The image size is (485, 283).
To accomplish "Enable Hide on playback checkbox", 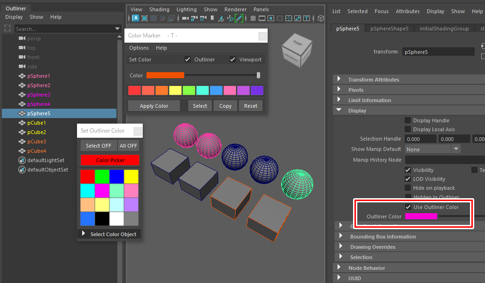I will 408,187.
